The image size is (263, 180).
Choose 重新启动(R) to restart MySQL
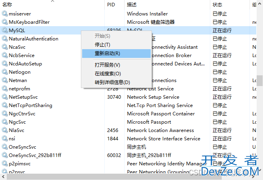tap(116, 54)
